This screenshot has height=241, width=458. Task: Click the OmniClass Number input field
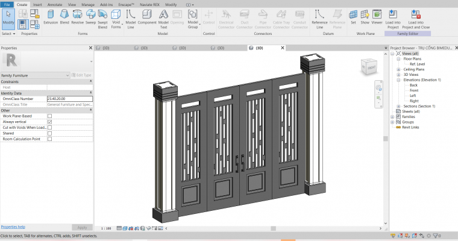tap(69, 98)
